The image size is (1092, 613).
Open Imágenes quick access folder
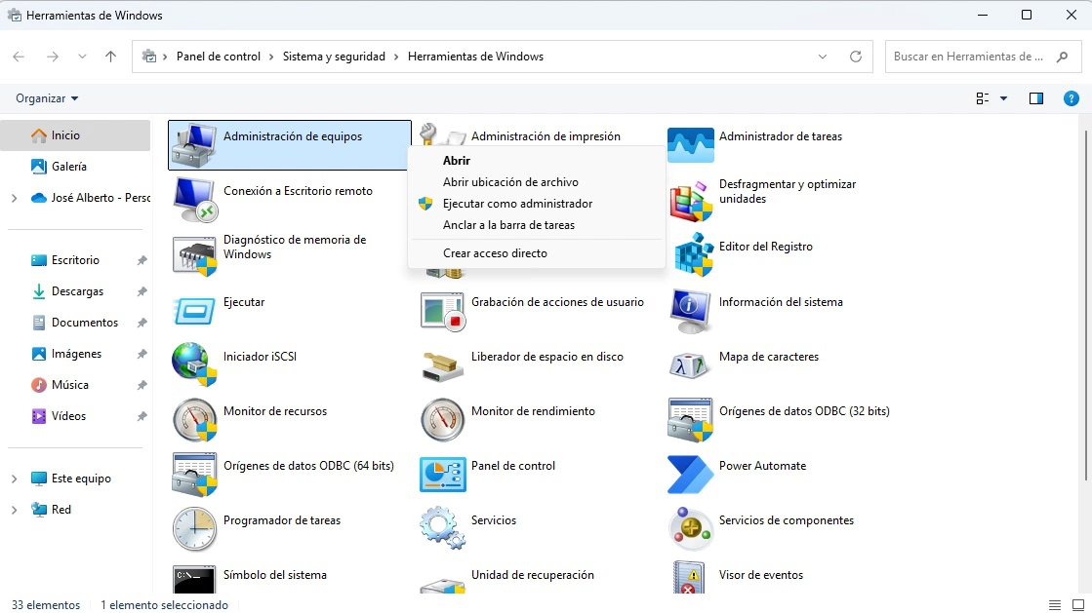[x=75, y=354]
